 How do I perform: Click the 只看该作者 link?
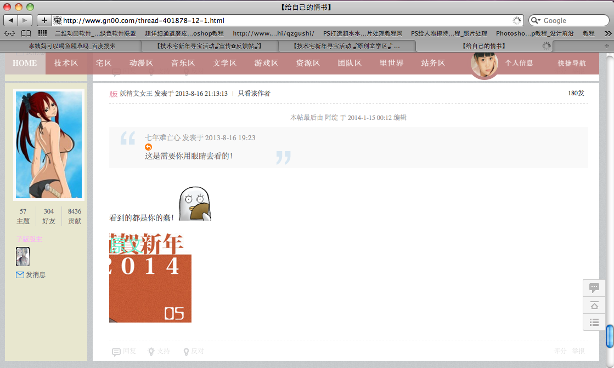pos(254,94)
